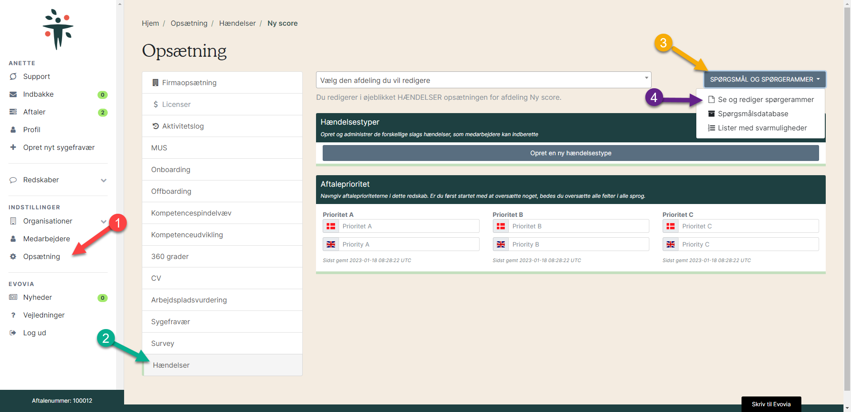Click the Danish flag for Prioritet B

(501, 226)
